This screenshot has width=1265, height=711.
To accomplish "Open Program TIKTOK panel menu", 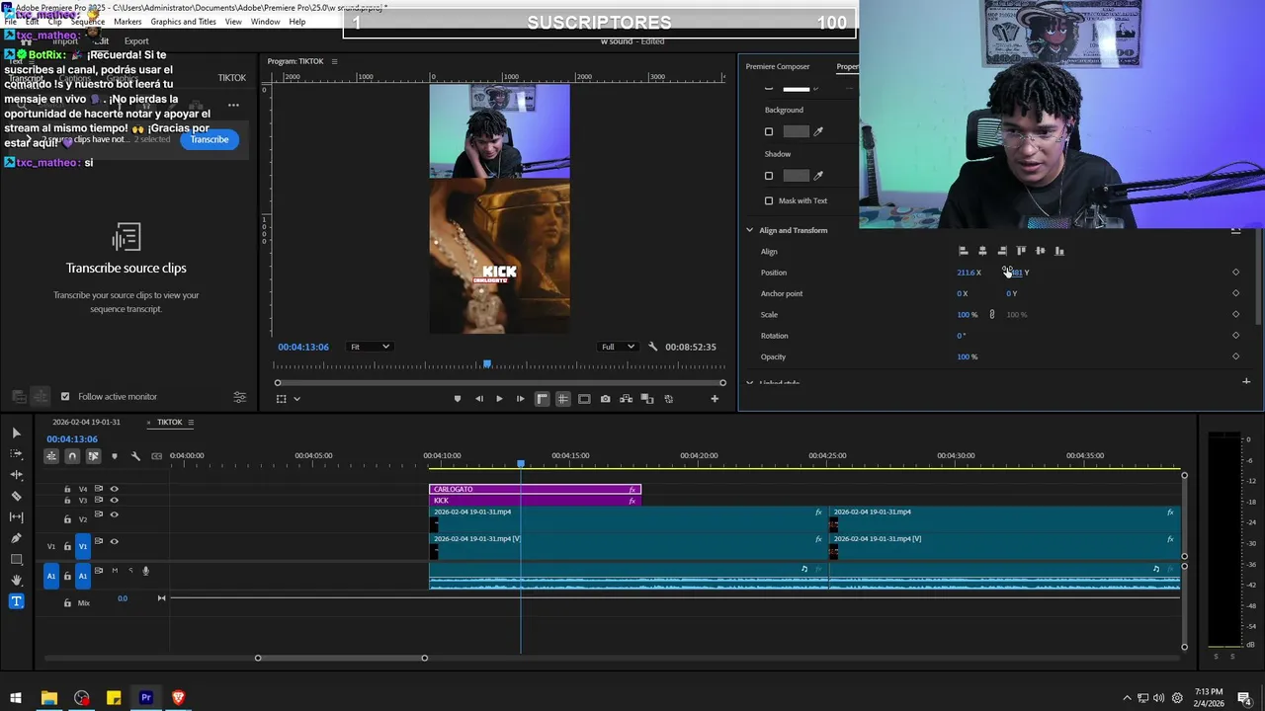I will click(334, 61).
